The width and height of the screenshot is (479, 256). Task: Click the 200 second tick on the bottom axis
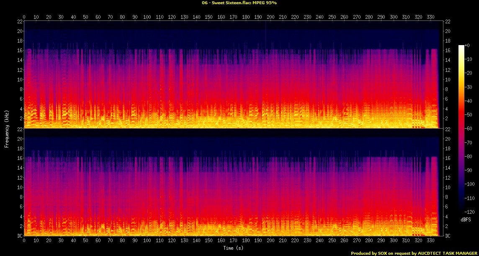click(270, 241)
